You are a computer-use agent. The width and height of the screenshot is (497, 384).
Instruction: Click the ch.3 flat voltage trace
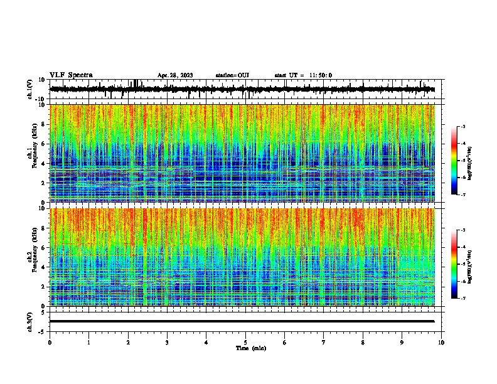tap(242, 321)
